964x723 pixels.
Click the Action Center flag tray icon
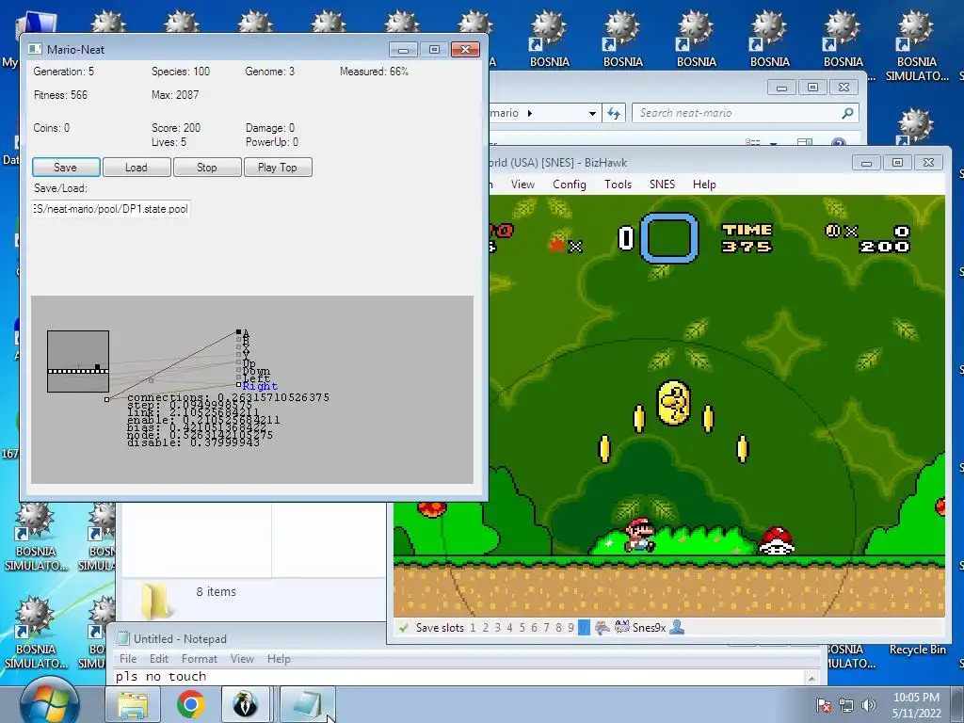824,705
